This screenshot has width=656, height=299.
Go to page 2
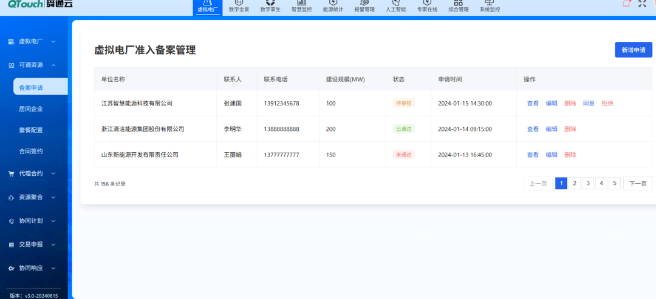(x=575, y=183)
